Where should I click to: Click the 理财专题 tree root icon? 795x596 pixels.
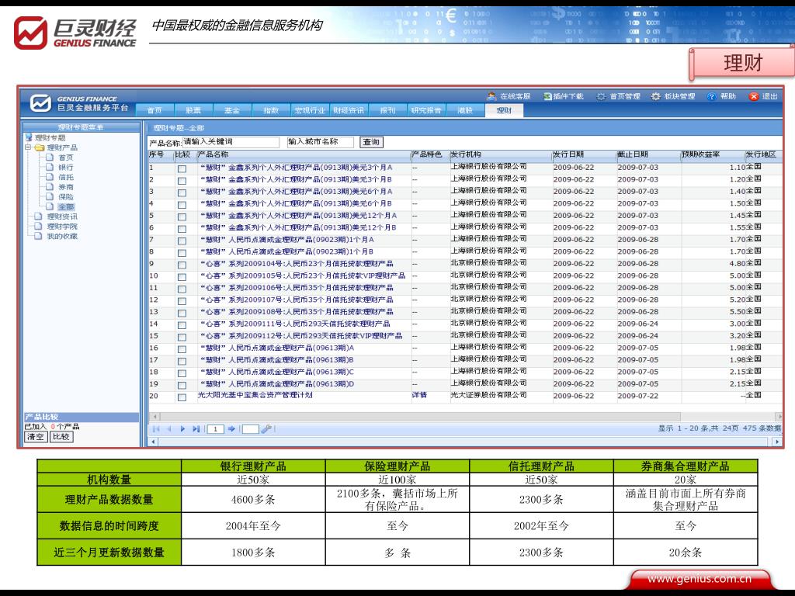[29, 137]
